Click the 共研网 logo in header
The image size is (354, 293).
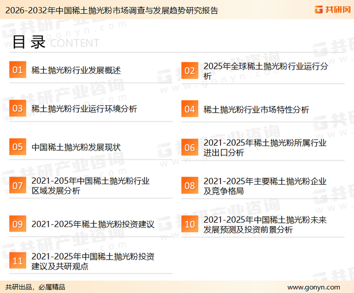pyautogui.click(x=333, y=9)
